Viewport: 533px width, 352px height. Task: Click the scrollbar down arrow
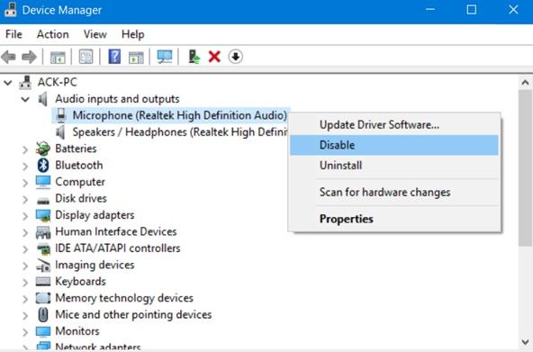(525, 342)
